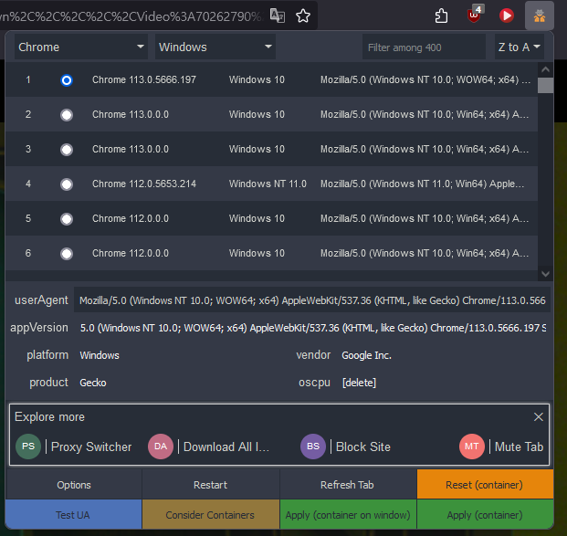Click the Windows NT 11.0 cell

point(268,184)
